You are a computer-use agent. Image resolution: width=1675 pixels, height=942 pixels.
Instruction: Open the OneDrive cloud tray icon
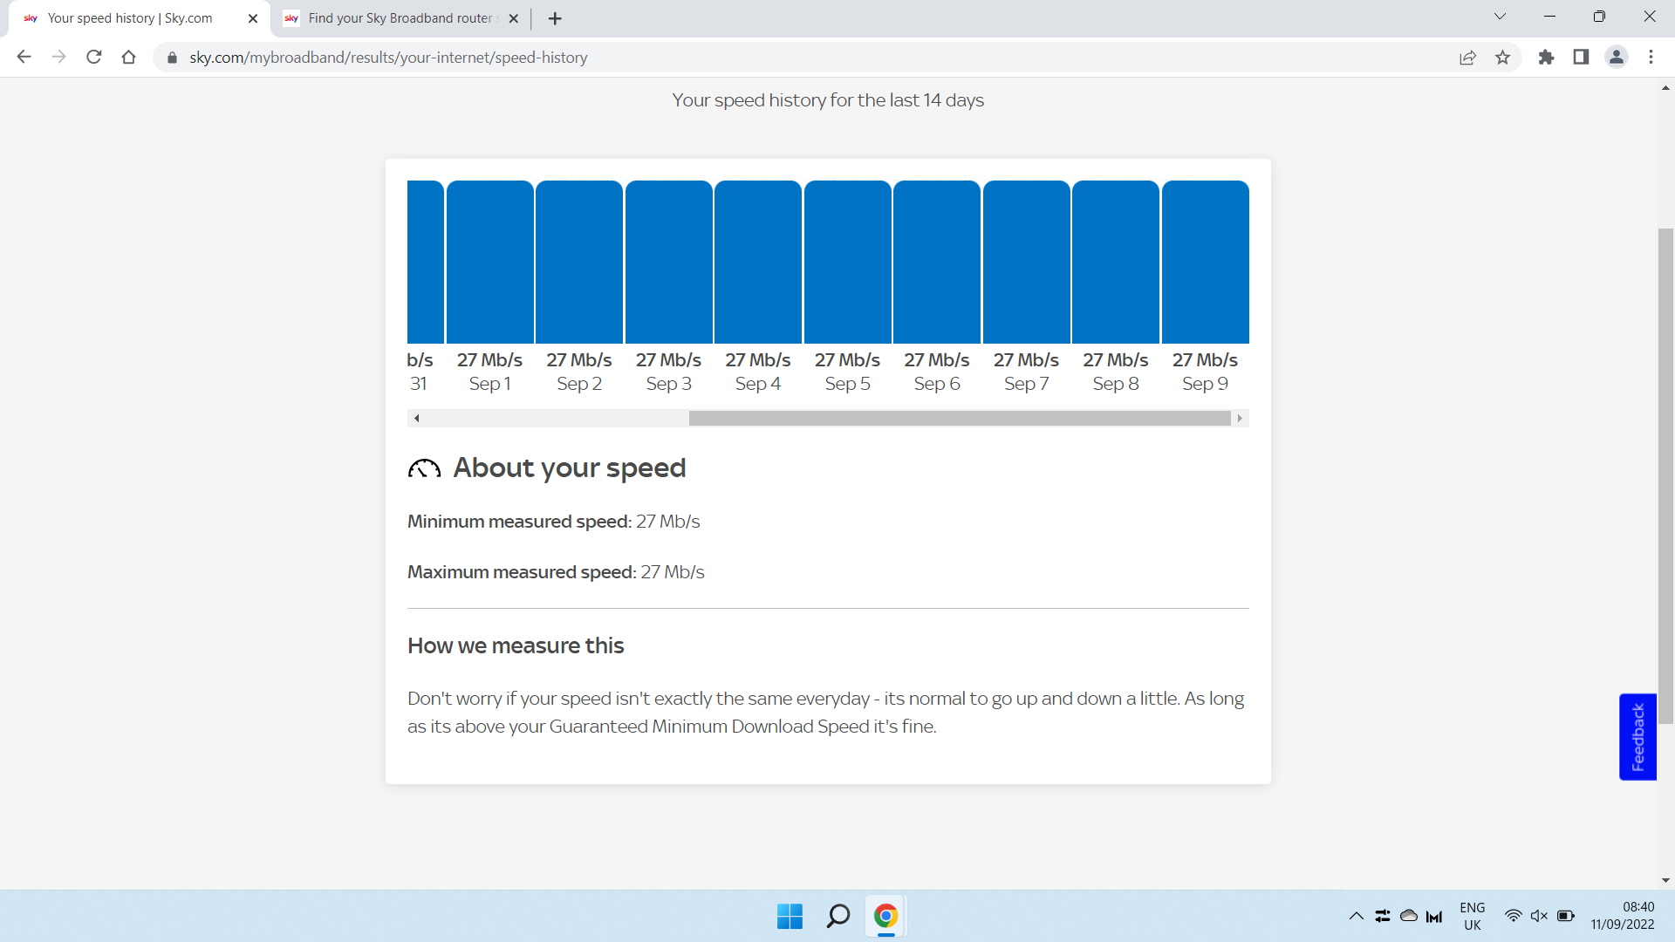click(1408, 916)
